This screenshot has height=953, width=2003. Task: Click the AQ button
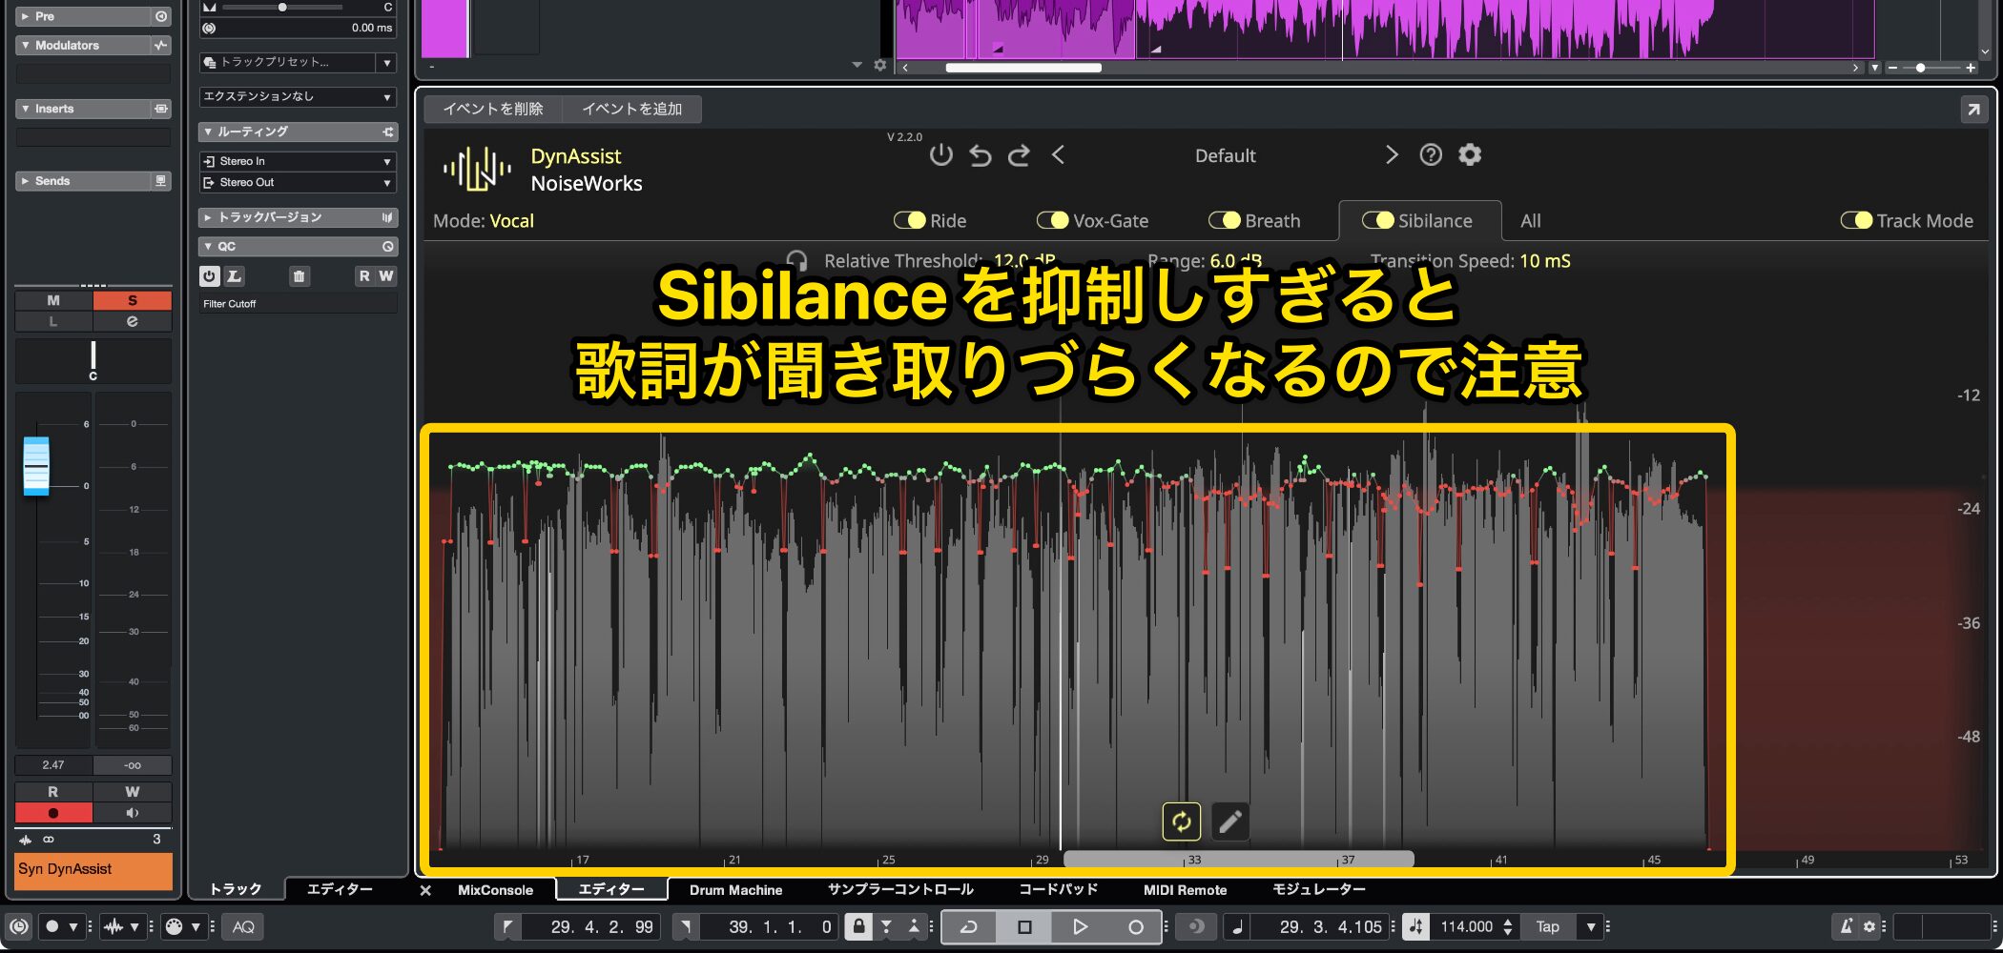pyautogui.click(x=243, y=926)
